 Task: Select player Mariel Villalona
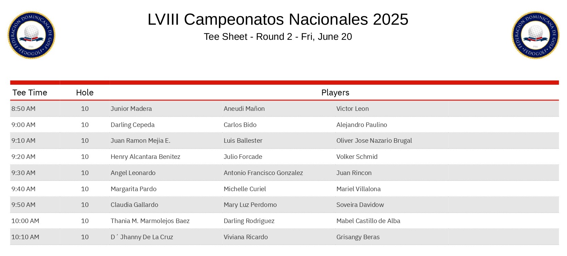tap(358, 189)
